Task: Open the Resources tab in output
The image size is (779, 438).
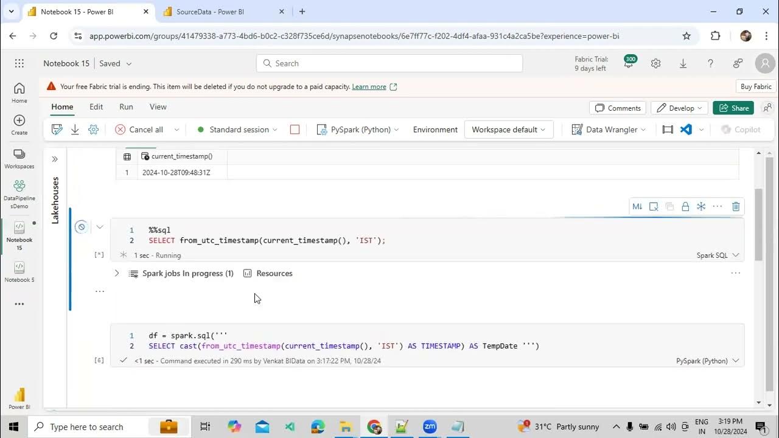Action: click(x=268, y=274)
